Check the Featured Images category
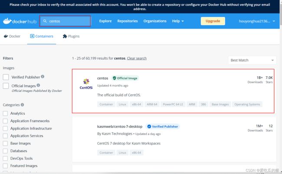Screen dimensions: 282x174 coord(5,166)
